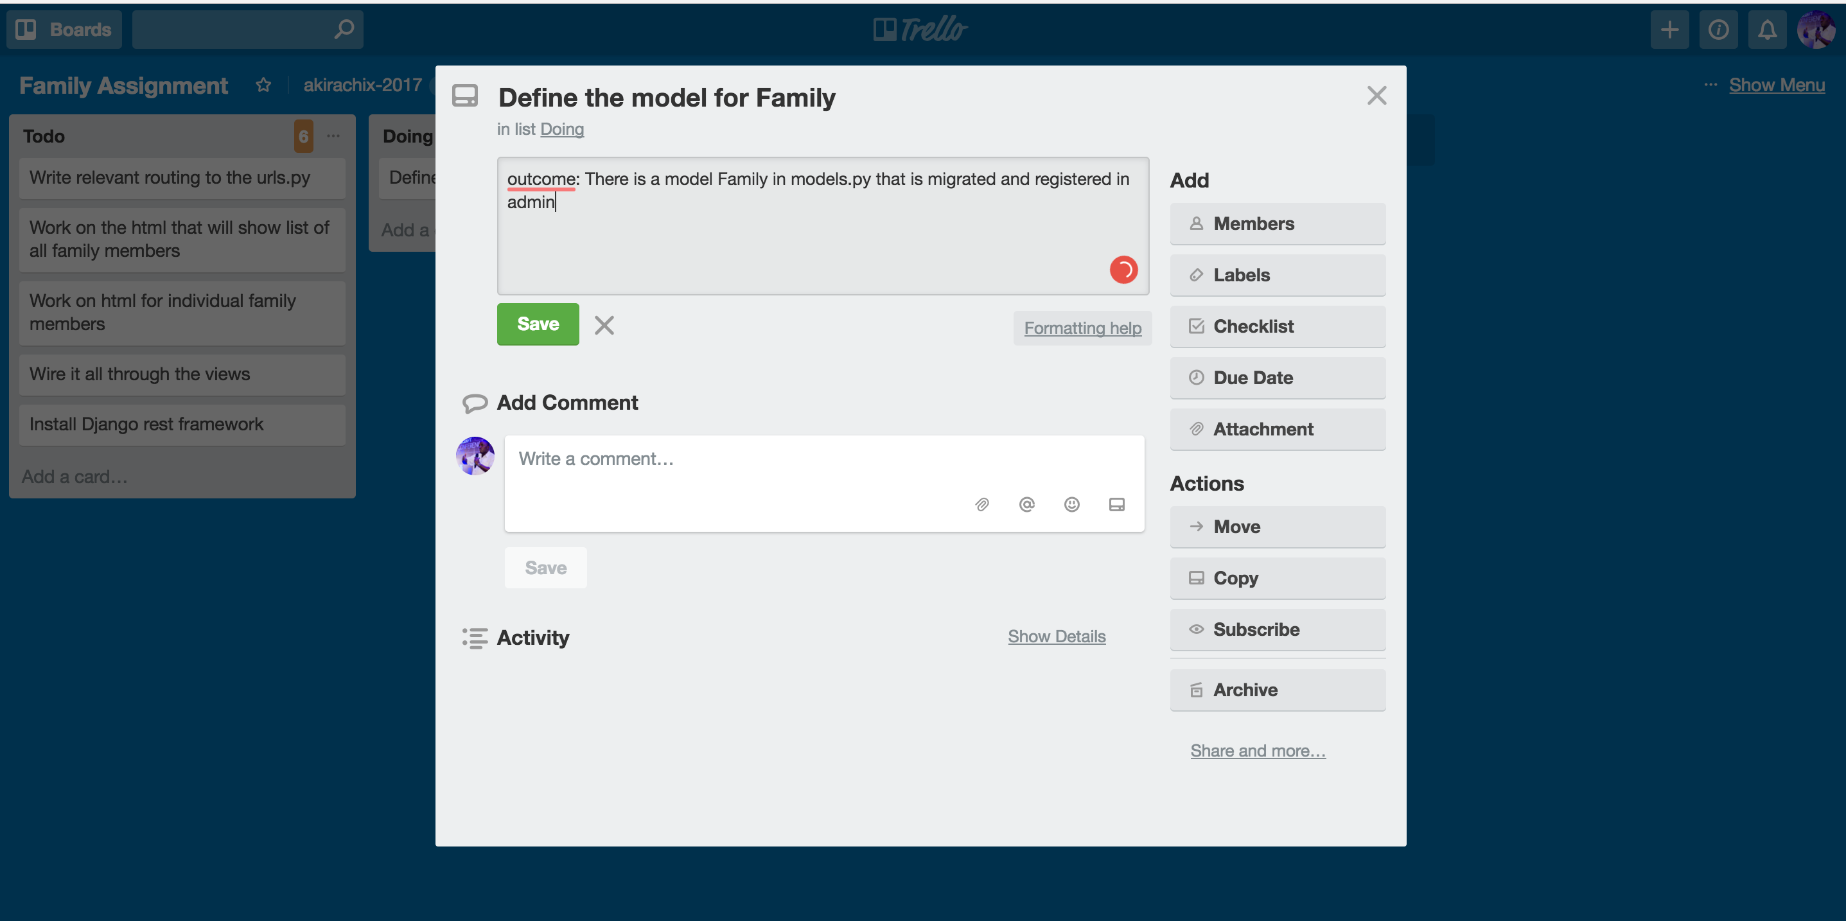The width and height of the screenshot is (1846, 921).
Task: Subscribe to this card
Action: tap(1278, 629)
